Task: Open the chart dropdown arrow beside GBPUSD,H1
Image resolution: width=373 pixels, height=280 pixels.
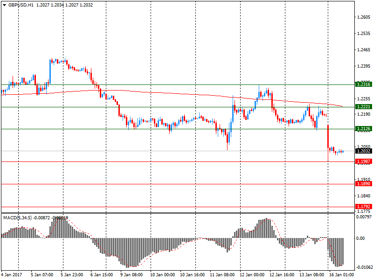Action: tap(4, 5)
